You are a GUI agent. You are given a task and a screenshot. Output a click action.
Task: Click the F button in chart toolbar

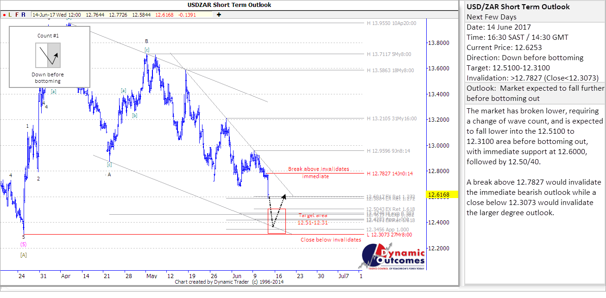coord(17,15)
